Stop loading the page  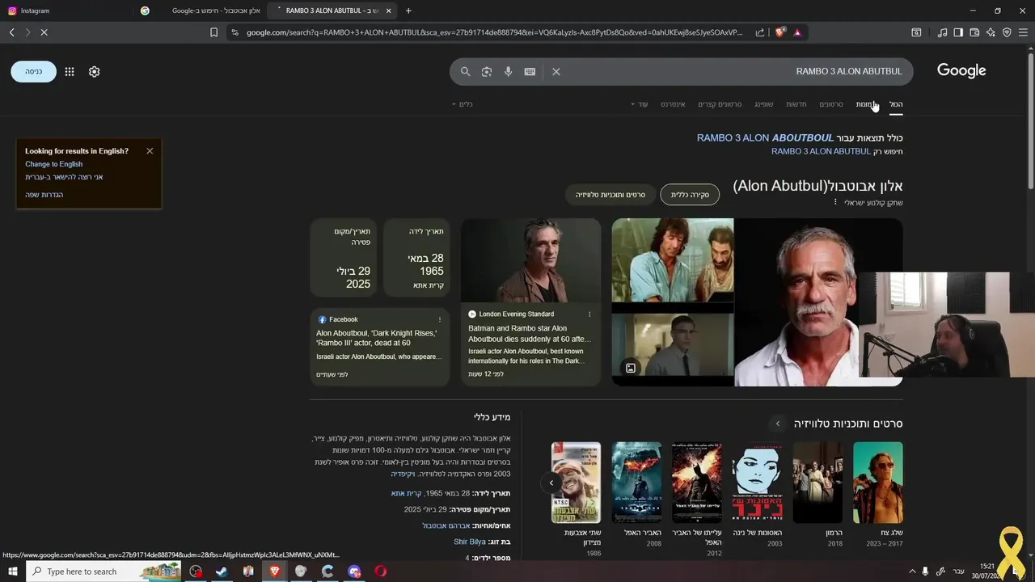[x=44, y=32]
